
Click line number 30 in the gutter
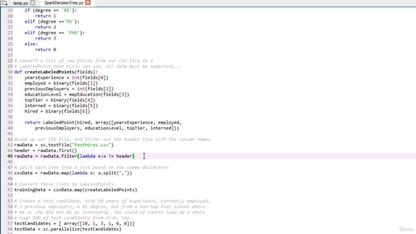pos(10,72)
